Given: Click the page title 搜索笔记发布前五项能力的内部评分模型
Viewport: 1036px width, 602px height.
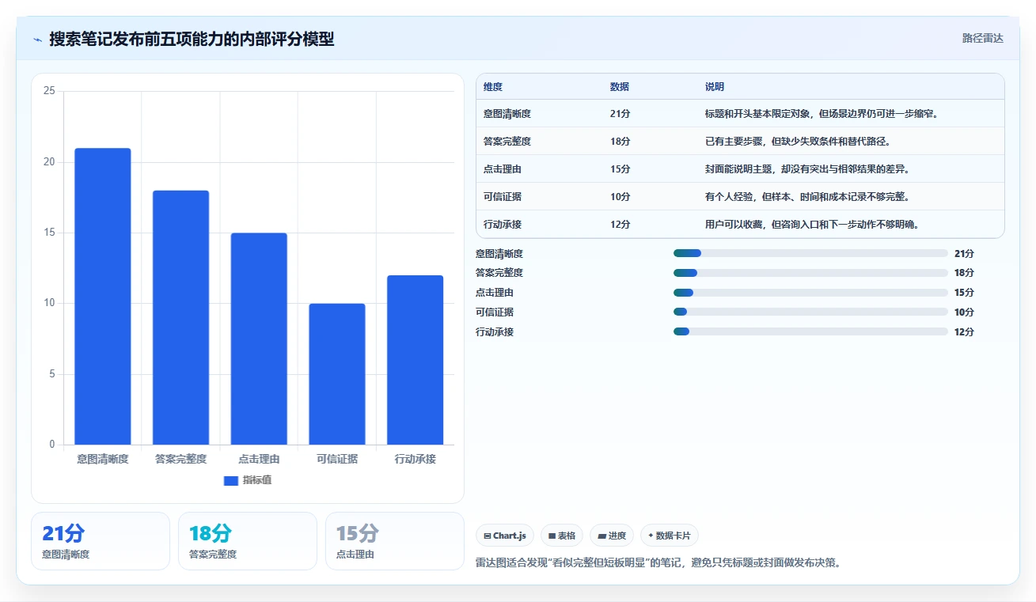Looking at the screenshot, I should pos(192,39).
